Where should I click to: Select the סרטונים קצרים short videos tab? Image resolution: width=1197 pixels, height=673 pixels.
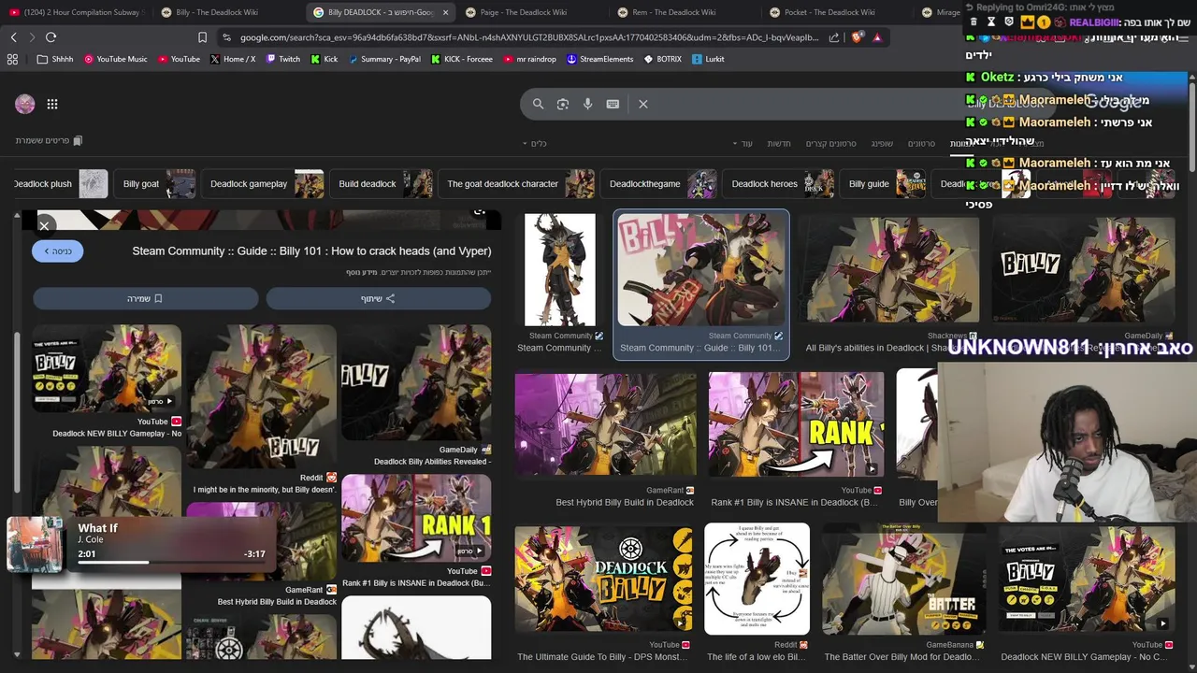tap(830, 143)
